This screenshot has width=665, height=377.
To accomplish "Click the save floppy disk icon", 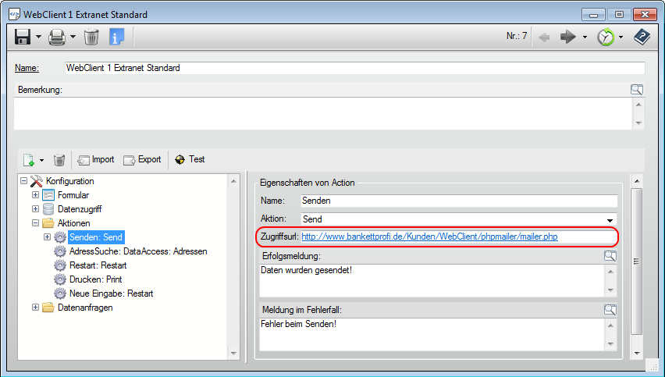I will pos(23,37).
